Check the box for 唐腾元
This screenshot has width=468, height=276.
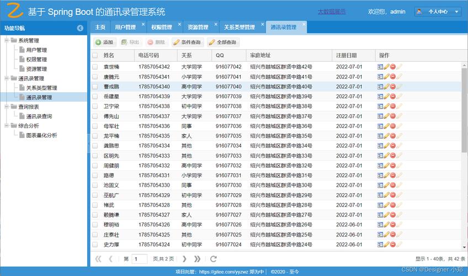click(95, 77)
